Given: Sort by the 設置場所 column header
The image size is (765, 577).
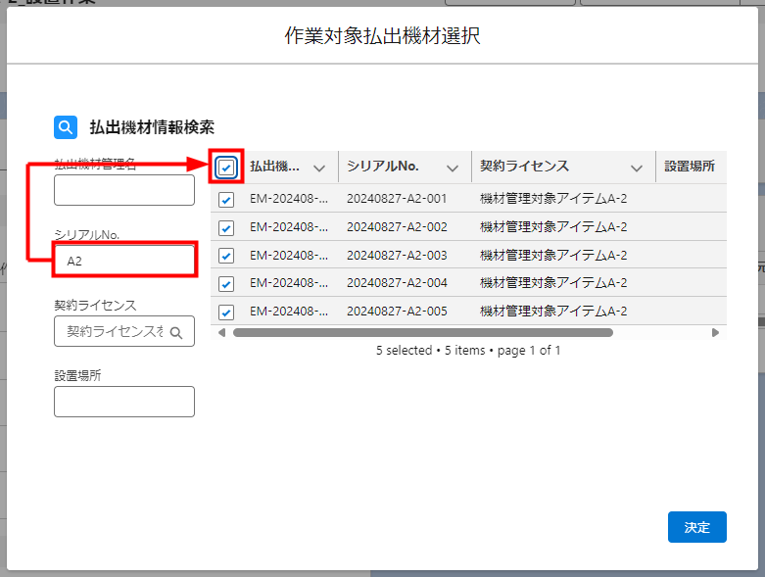Looking at the screenshot, I should pyautogui.click(x=690, y=167).
